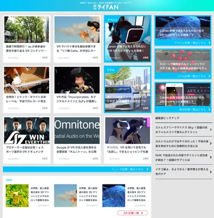Click chevron arrow in ニュース記事一覧 bar

148,169
